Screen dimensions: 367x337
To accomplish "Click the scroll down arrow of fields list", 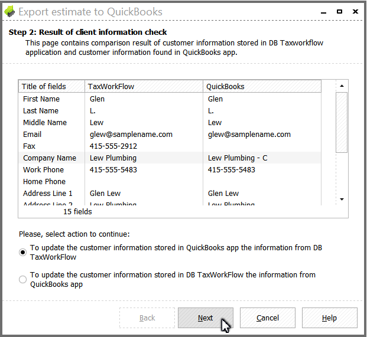I will (342, 199).
